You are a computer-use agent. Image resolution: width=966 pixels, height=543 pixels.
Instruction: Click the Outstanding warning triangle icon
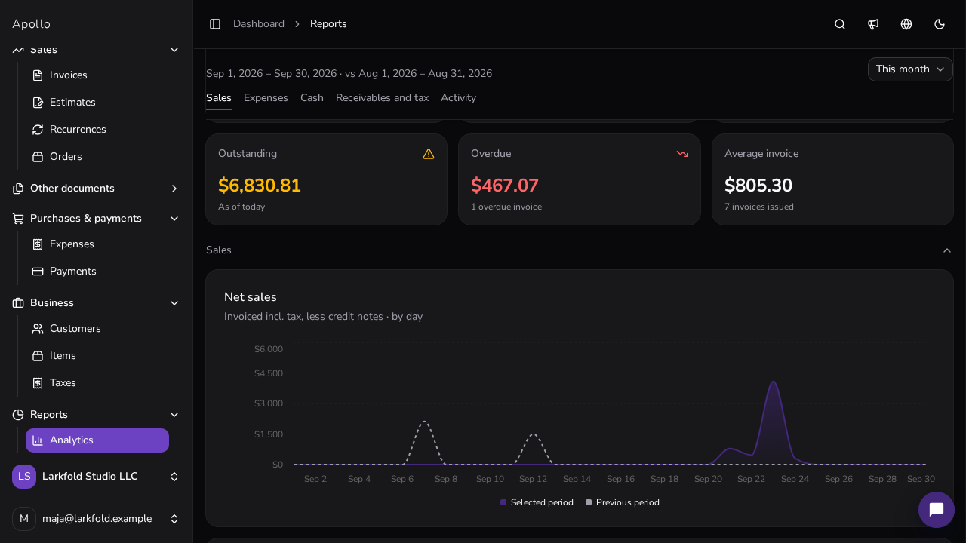(429, 154)
